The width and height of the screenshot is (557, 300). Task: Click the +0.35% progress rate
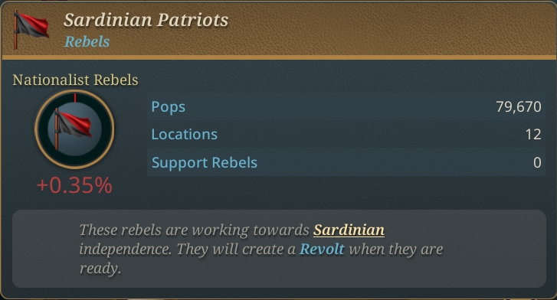[74, 185]
